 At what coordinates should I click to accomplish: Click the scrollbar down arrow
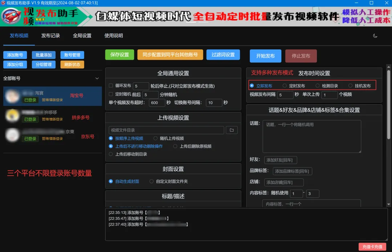(x=388, y=204)
